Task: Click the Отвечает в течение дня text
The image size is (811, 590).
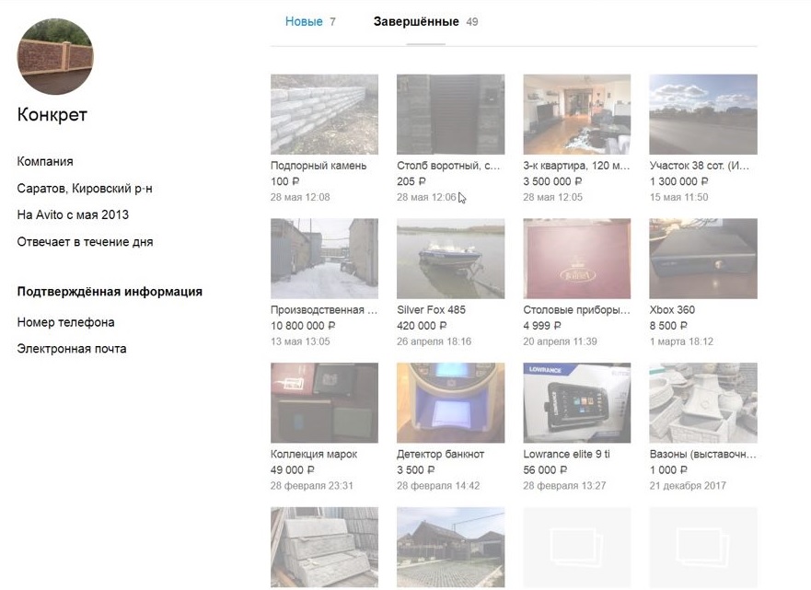Action: click(x=85, y=241)
